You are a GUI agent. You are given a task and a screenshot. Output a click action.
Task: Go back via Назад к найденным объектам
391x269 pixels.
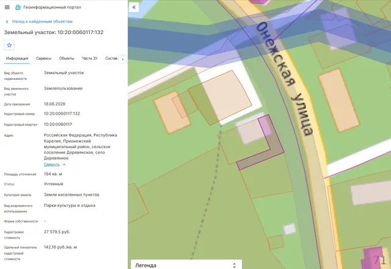coord(42,21)
